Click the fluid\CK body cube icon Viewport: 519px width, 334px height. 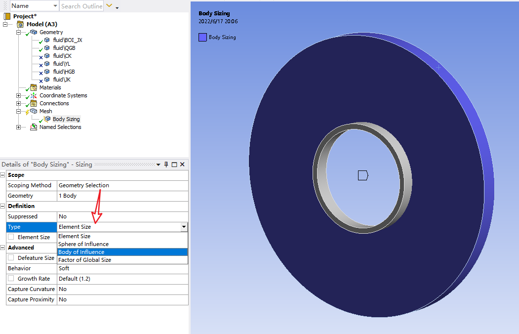coord(47,56)
